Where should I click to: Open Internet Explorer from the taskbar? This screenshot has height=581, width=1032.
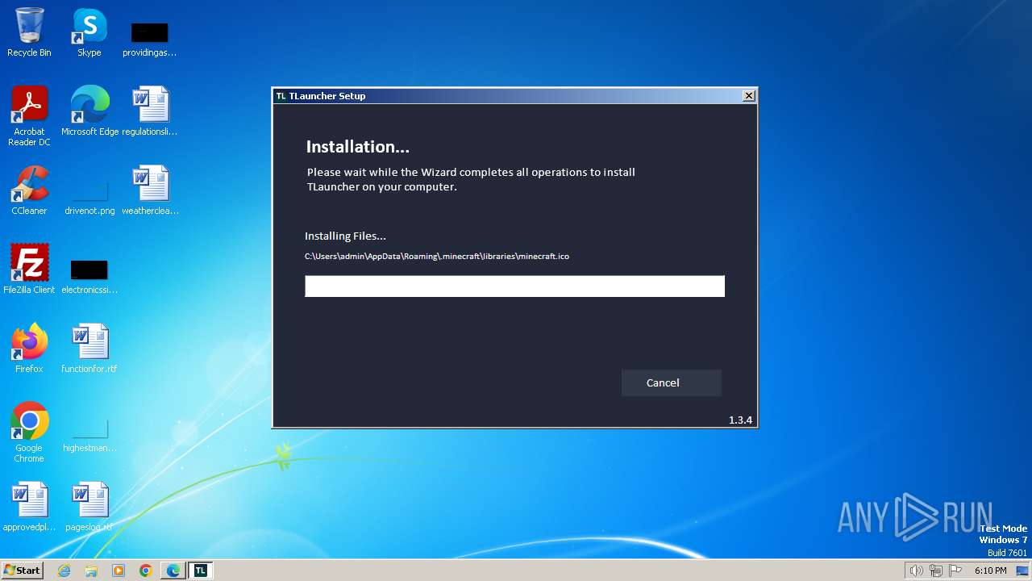(x=64, y=571)
